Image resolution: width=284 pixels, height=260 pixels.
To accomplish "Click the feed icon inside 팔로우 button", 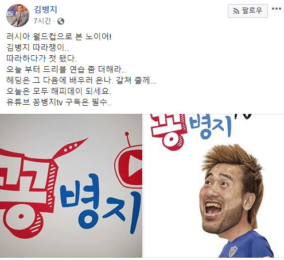I will click(x=236, y=12).
